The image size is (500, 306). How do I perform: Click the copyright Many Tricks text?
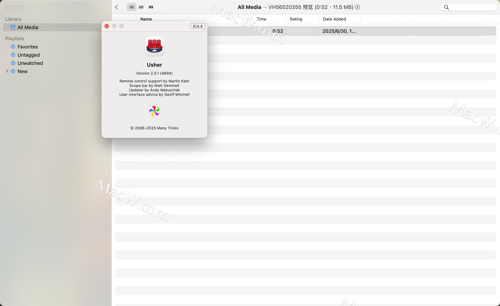pos(154,128)
